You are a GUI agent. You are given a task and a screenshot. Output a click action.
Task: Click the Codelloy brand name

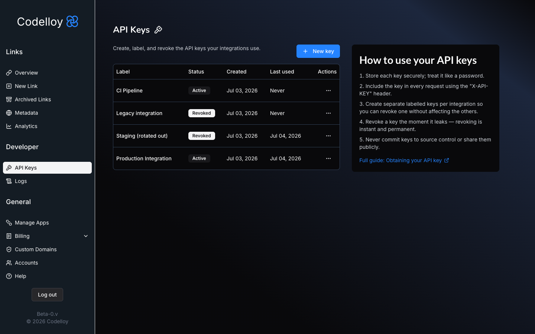tap(40, 22)
